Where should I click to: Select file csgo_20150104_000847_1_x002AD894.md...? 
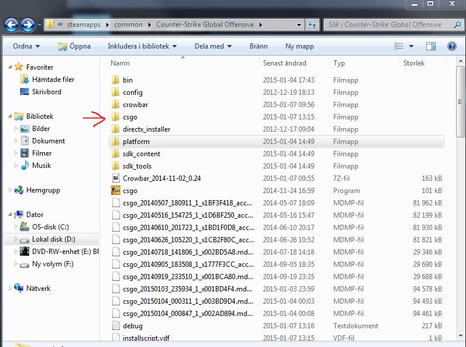188,314
